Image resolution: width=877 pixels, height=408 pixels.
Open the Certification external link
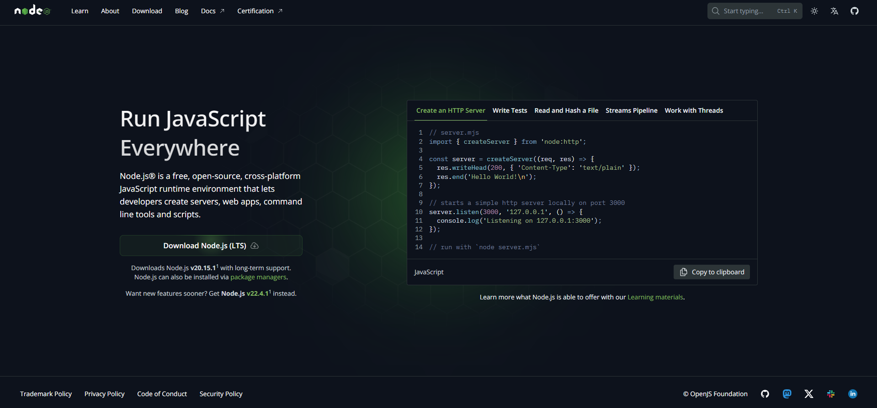click(260, 11)
